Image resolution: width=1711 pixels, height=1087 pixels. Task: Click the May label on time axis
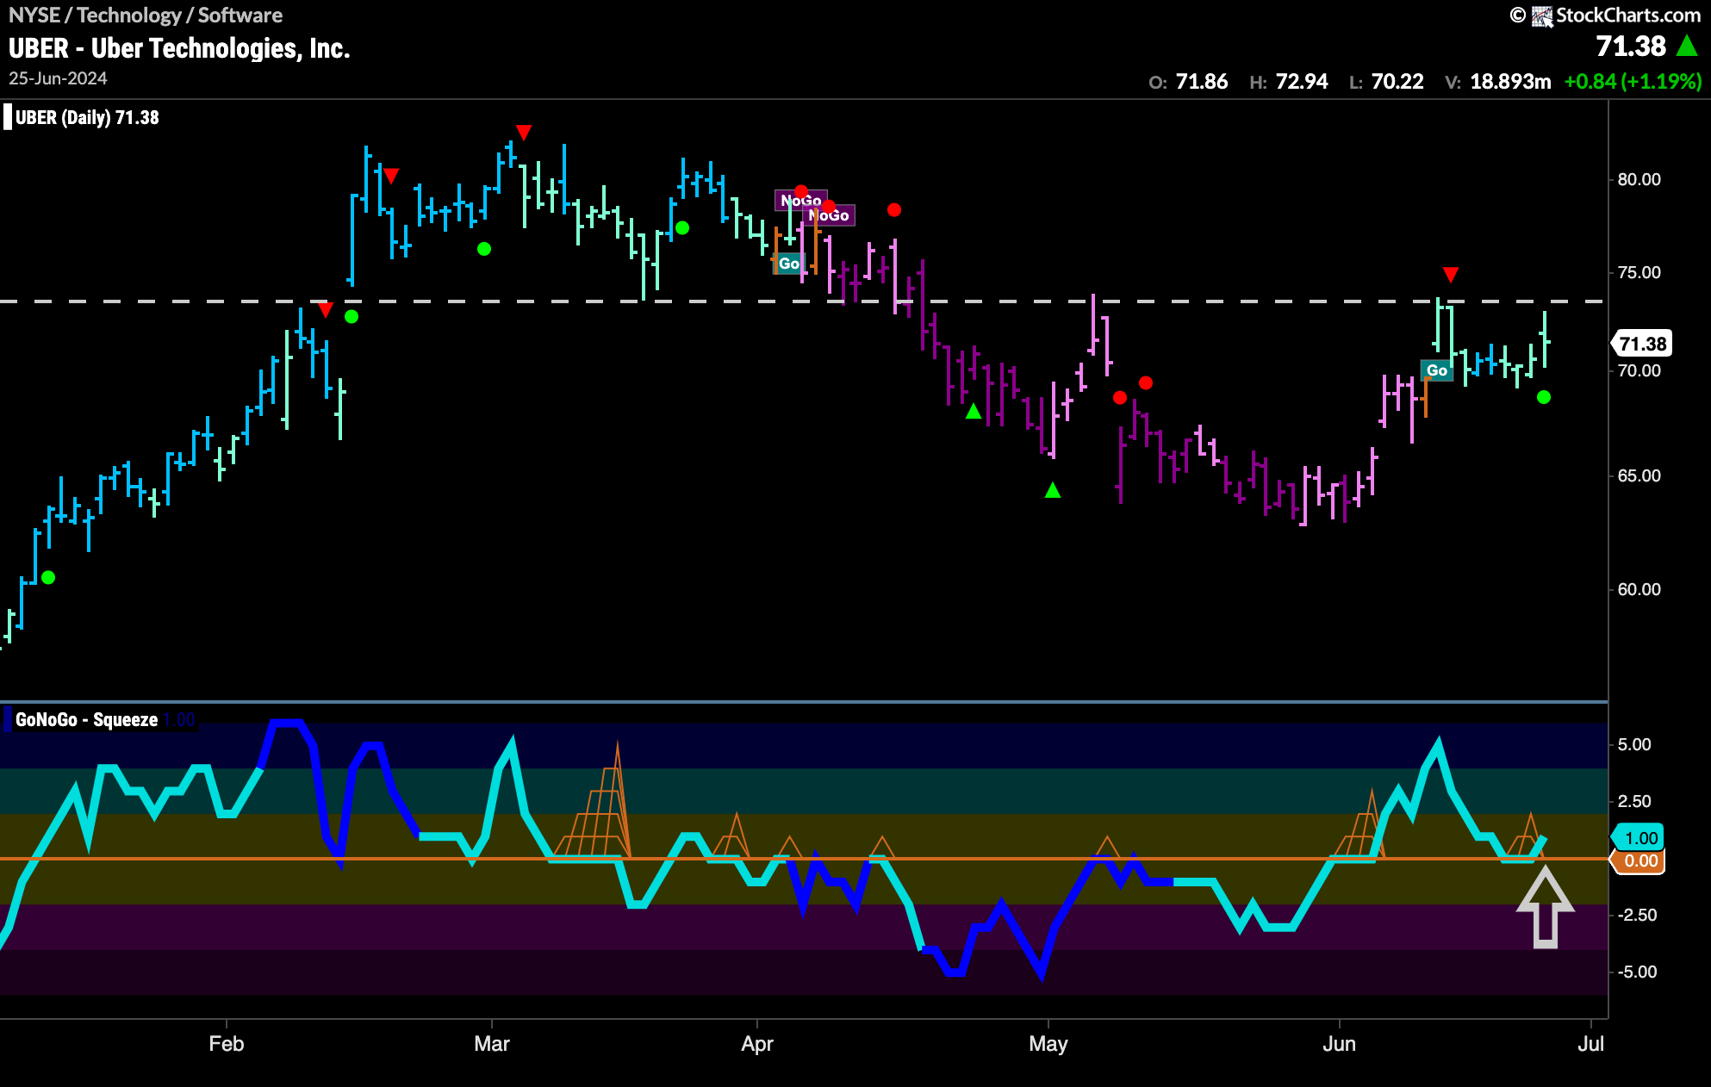[1048, 1044]
